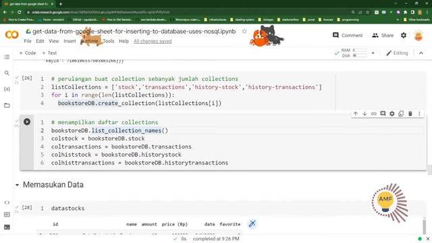The width and height of the screenshot is (432, 243).
Task: Open a new browser tab
Action: click(x=61, y=4)
